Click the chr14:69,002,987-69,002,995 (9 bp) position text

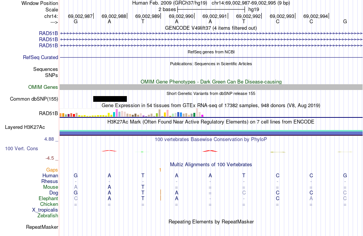tap(251, 3)
